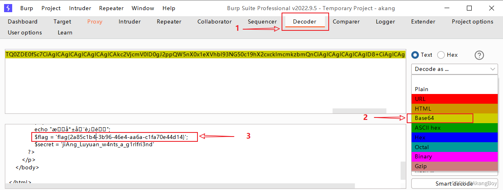Maximize the Burp Suite window
The height and width of the screenshot is (190, 503).
point(469,8)
